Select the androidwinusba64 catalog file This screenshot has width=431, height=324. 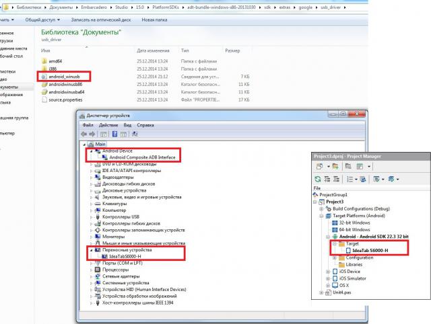[x=67, y=92]
